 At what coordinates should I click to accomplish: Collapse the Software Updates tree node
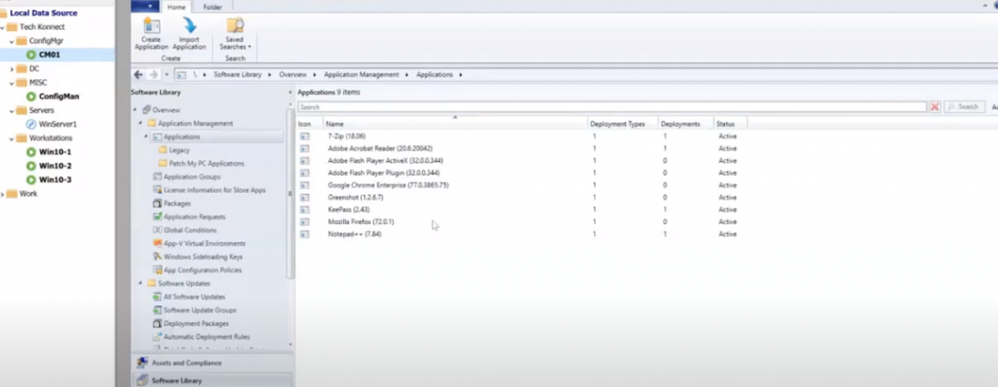[140, 284]
